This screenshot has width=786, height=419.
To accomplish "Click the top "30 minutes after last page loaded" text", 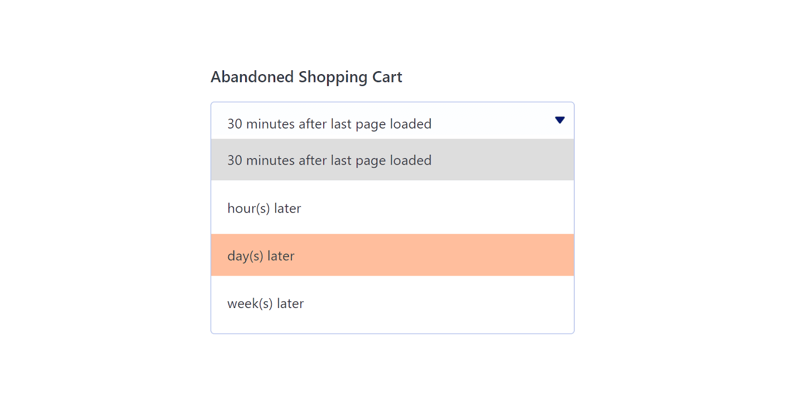I will point(329,124).
